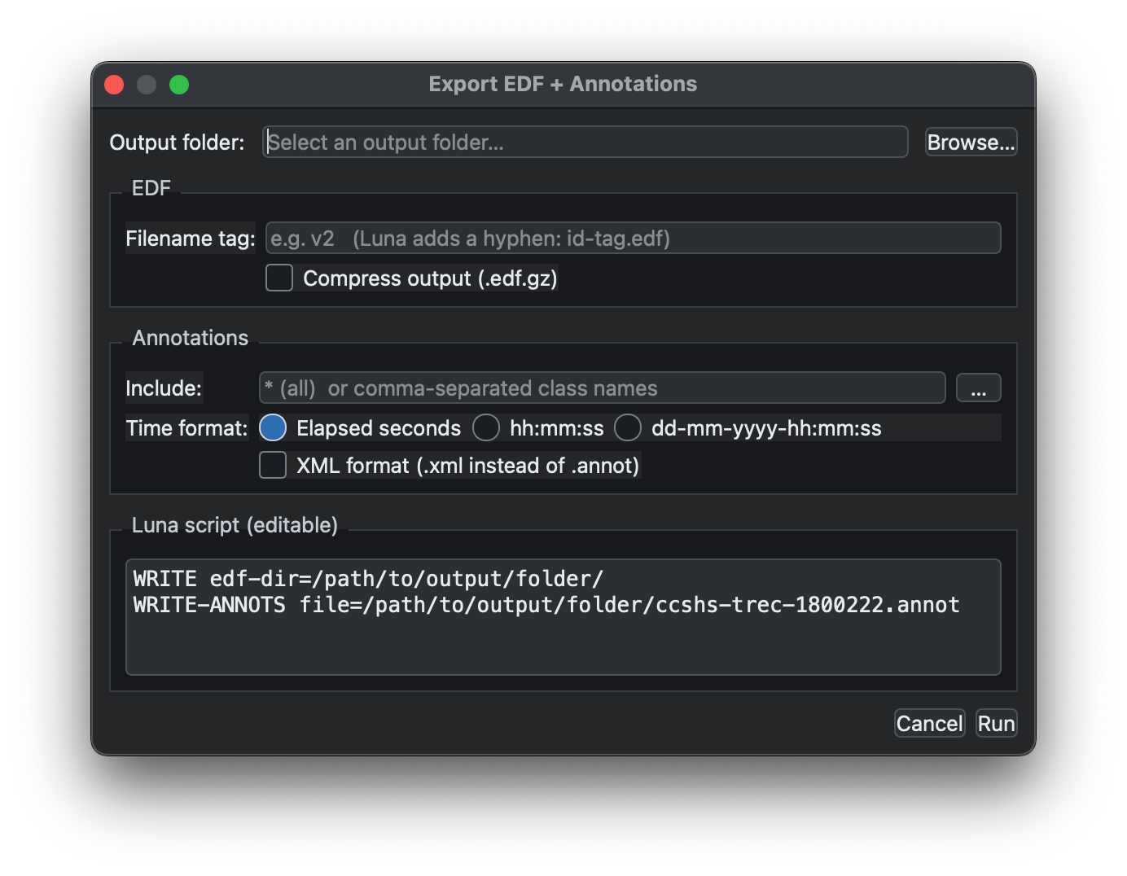Click the 'Annotations' group title
1127x876 pixels.
[x=191, y=338]
